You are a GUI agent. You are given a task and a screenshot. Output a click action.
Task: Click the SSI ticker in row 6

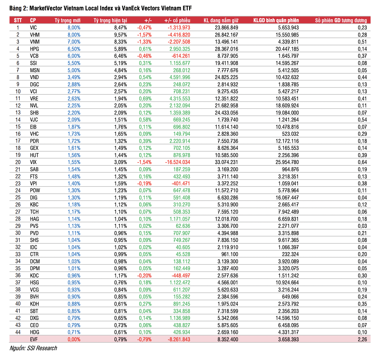tap(33, 63)
